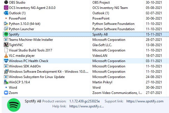Image resolution: width=169 pixels, height=113 pixels.
Task: Click the Visual Studio Build Tools 2017 icon
Action: tap(6, 50)
